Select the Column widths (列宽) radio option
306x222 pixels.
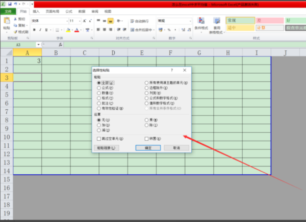(146, 93)
